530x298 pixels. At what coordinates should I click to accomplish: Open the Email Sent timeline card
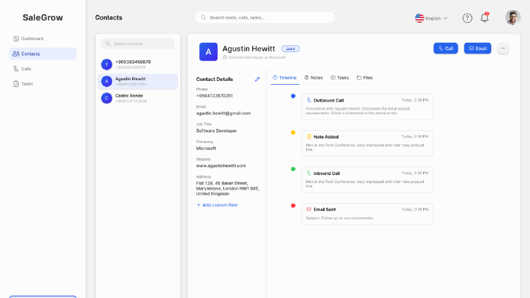[x=367, y=214]
